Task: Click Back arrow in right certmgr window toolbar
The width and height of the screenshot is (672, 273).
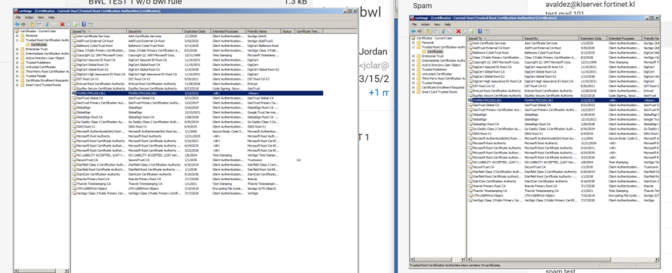Action: pos(413,31)
